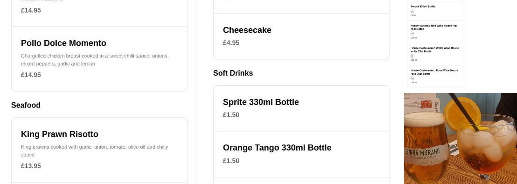Click the £4.95 Cheesecake price
This screenshot has height=184, width=517.
pos(231,43)
